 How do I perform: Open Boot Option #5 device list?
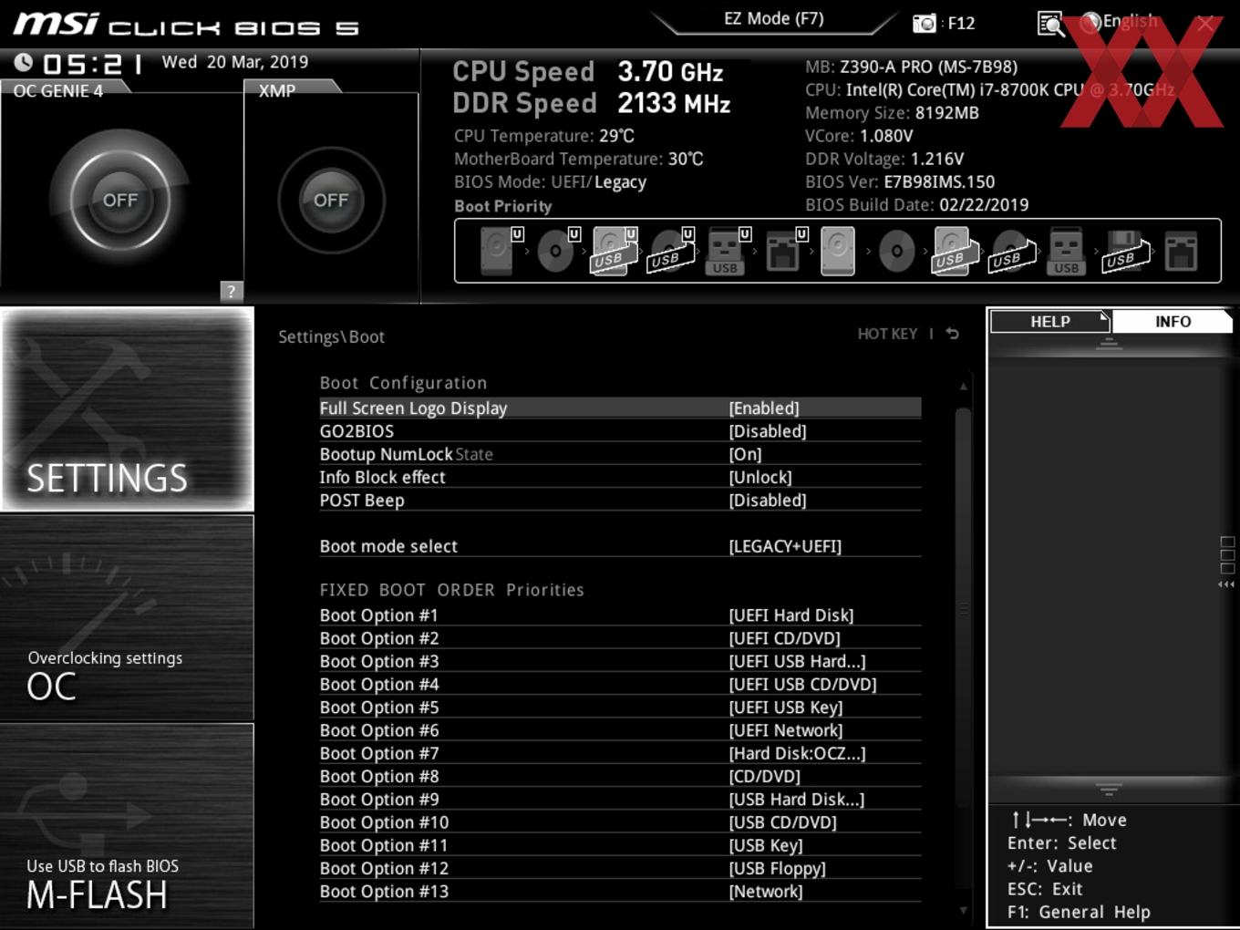click(x=620, y=708)
